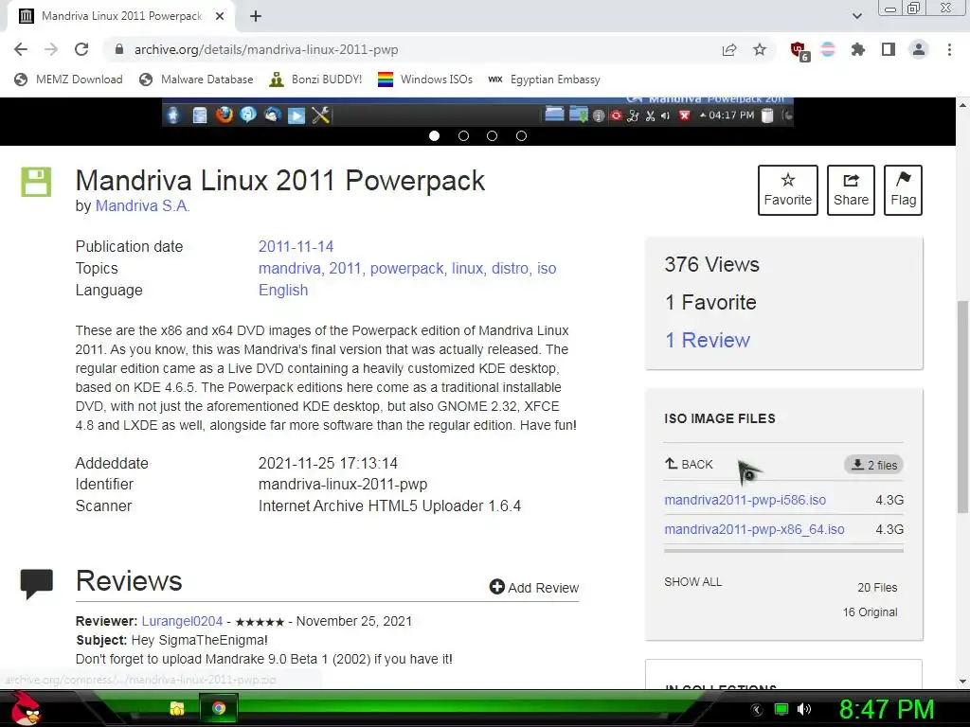Click the Share button
970x727 pixels.
[851, 189]
